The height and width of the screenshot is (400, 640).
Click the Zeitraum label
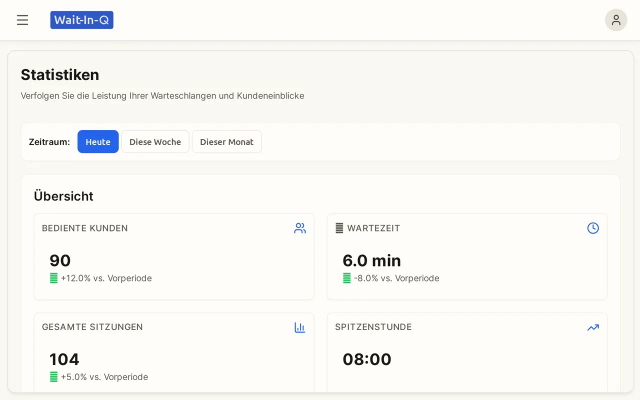tap(49, 142)
